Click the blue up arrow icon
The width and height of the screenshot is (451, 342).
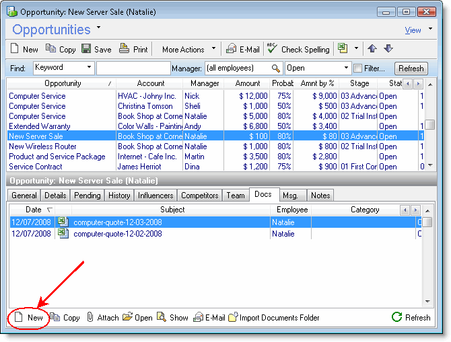[x=372, y=49]
